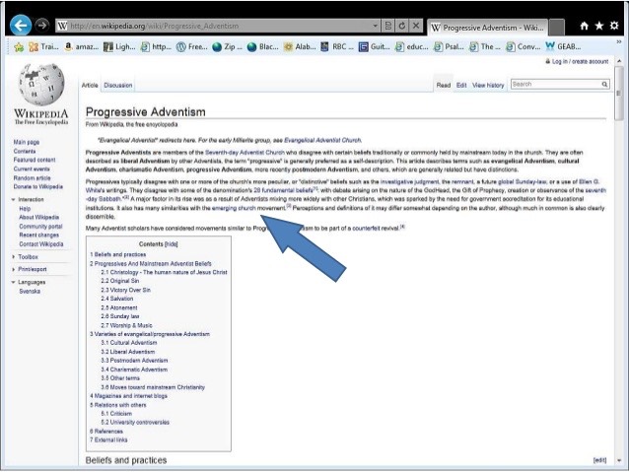Follow the Seventh-day Adventist Church link
Image resolution: width=629 pixels, height=472 pixels.
click(245, 153)
